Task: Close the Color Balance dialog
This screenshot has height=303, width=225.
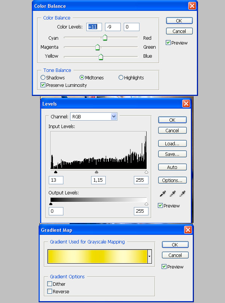Action: click(x=192, y=6)
